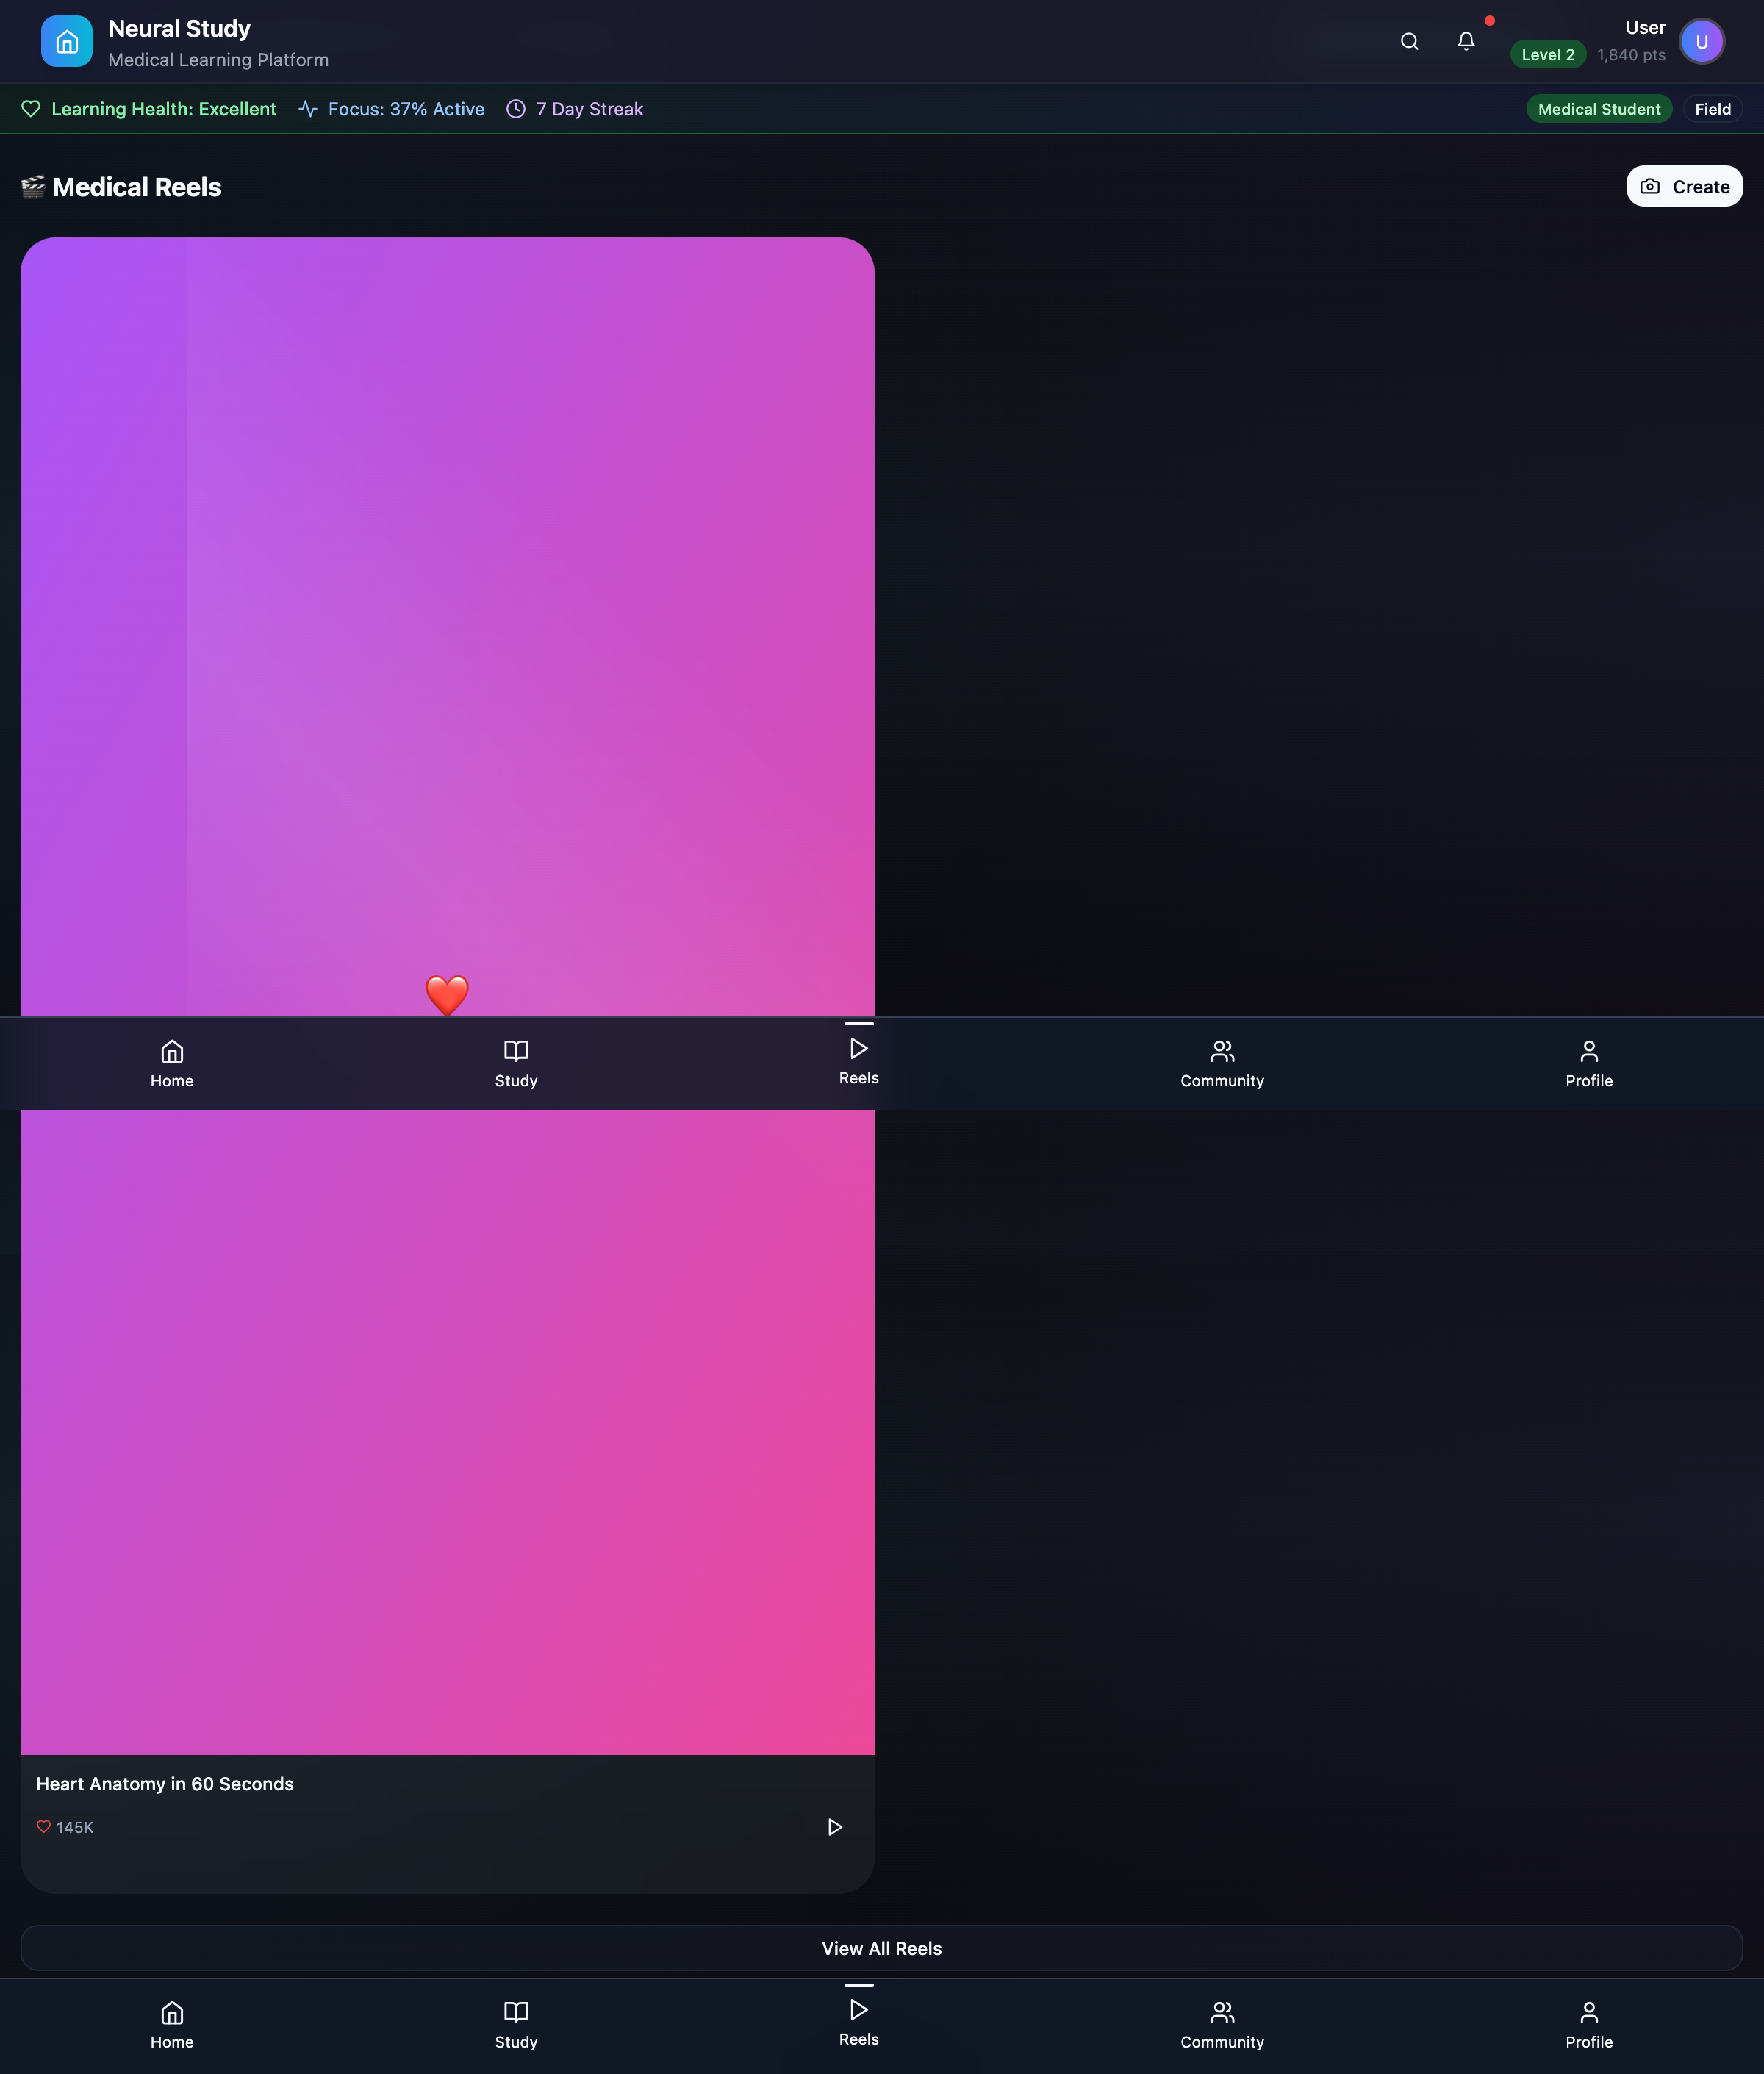Click the Level 2 badge
The height and width of the screenshot is (2074, 1764).
1547,55
